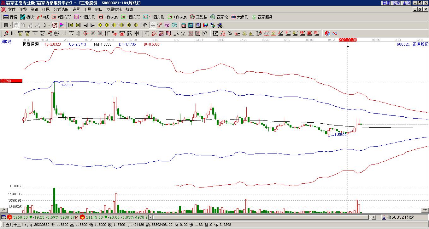Launch the 江恩轮 Gann wheel
This screenshot has height=229, width=429.
click(198, 17)
